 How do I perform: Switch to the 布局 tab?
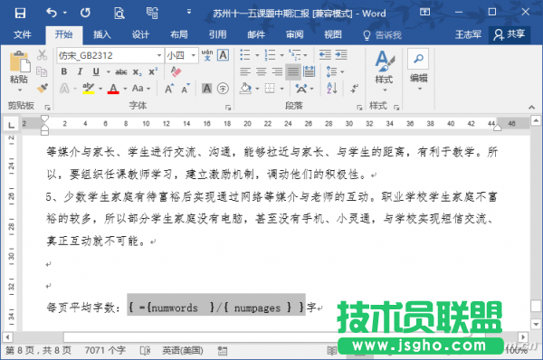[x=178, y=34]
